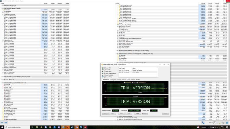Expand the MSI MS-7C02 system section

(x=1, y=5)
